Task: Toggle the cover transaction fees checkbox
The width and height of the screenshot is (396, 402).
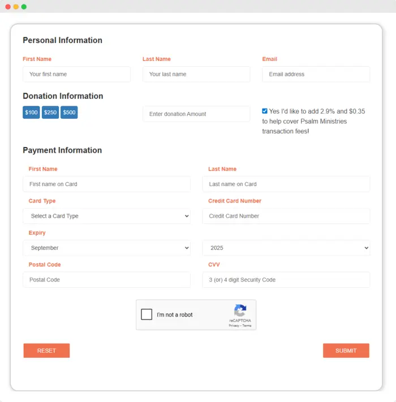Action: [265, 111]
